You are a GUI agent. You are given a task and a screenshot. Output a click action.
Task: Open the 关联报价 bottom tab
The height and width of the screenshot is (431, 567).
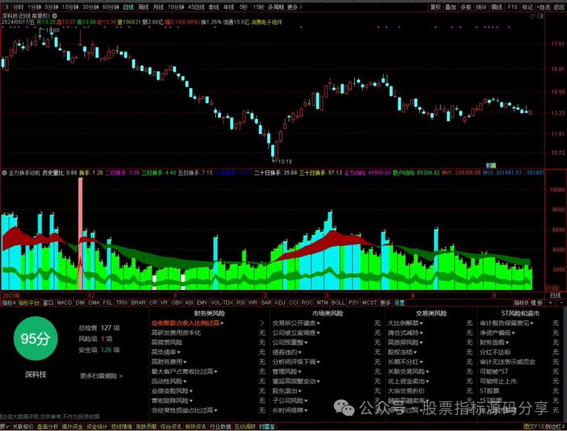click(23, 427)
